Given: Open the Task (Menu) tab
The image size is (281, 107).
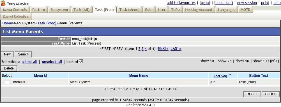Looking at the screenshot, I should tap(129, 10).
